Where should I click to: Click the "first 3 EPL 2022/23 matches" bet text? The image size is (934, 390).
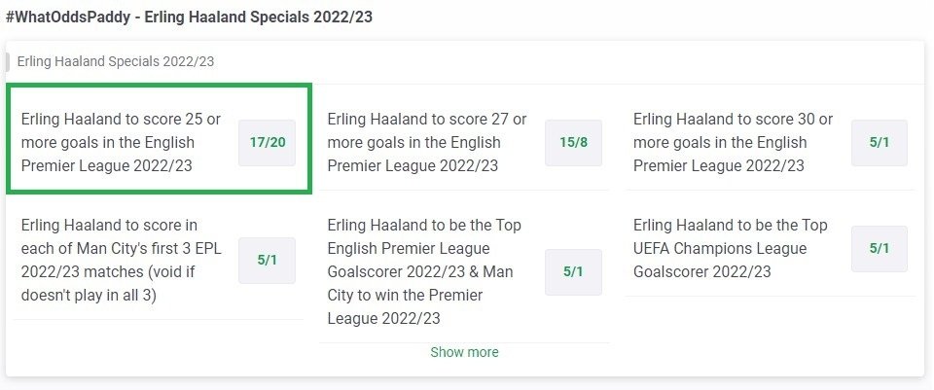(121, 260)
